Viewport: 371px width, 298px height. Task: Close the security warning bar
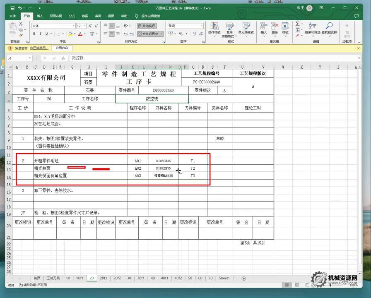pos(359,48)
